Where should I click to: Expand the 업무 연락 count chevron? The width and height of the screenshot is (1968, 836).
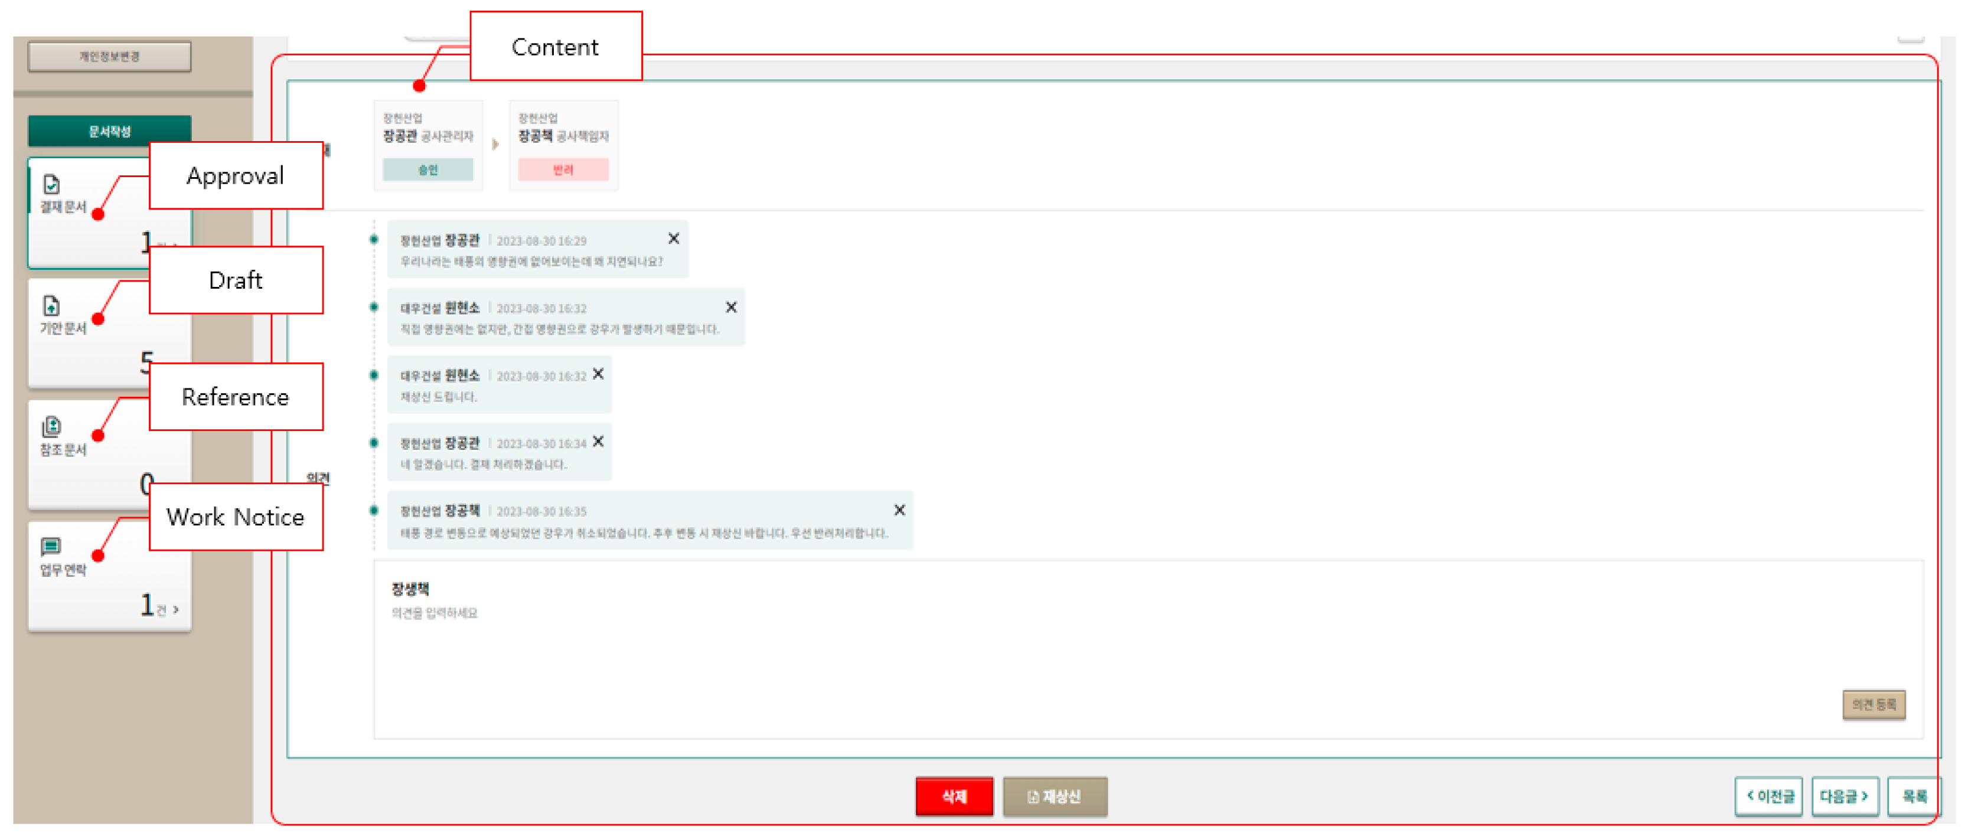[176, 609]
